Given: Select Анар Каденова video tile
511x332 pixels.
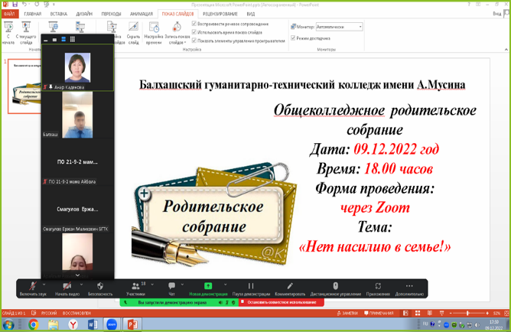Looking at the screenshot, I should pyautogui.click(x=77, y=68).
